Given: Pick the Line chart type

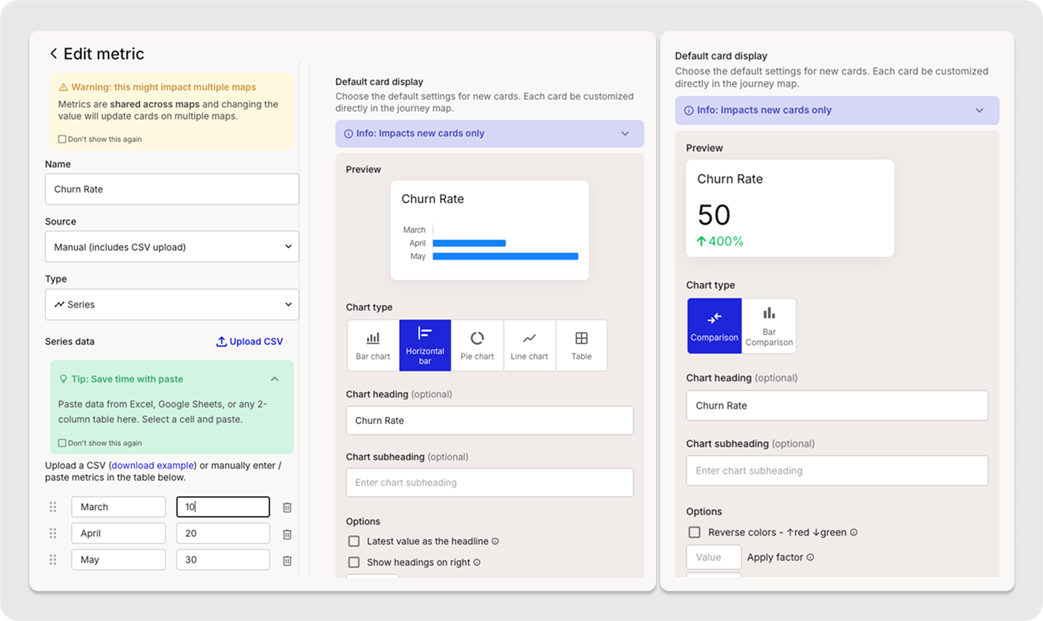Looking at the screenshot, I should pyautogui.click(x=530, y=346).
